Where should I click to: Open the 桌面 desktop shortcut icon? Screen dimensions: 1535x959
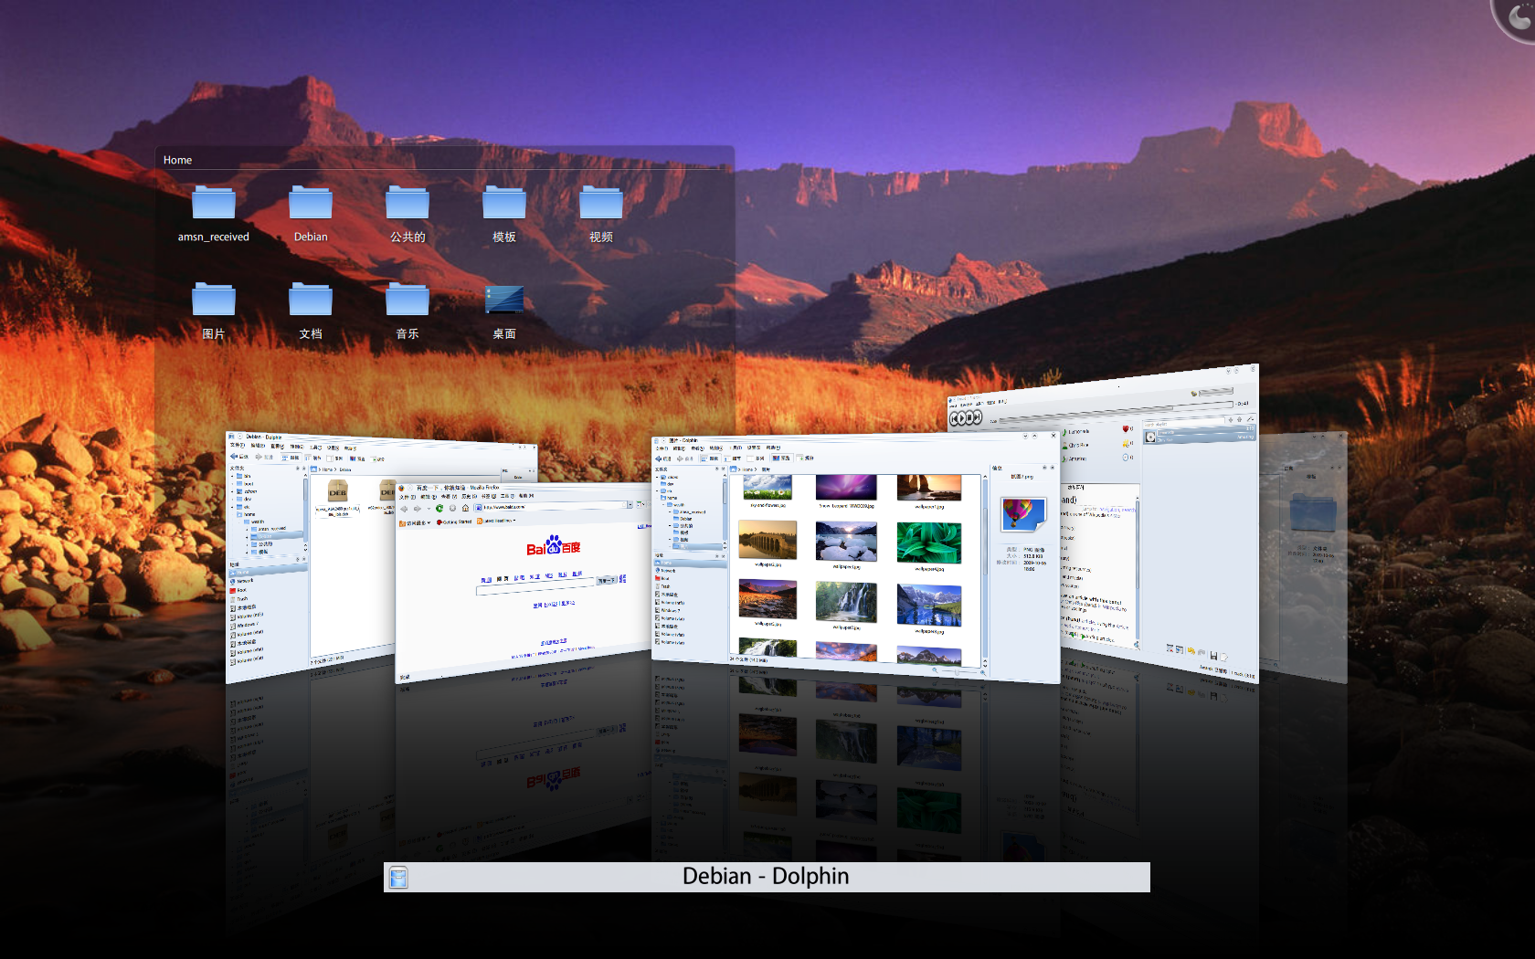tap(504, 311)
